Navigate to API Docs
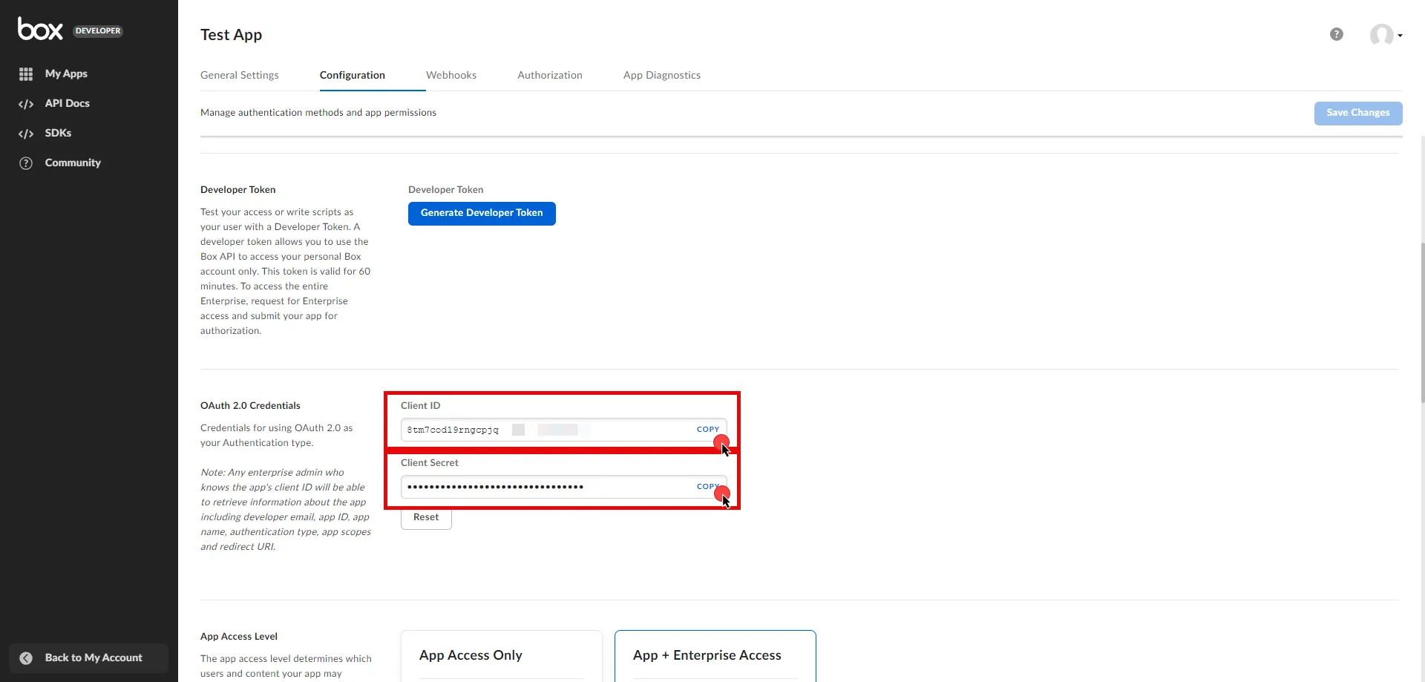1425x682 pixels. (x=68, y=103)
